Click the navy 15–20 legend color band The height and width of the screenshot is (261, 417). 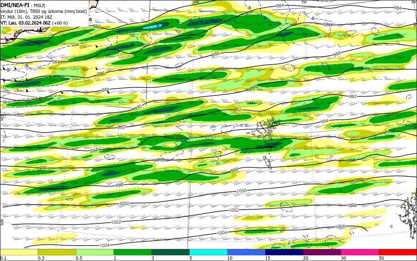pos(284,252)
